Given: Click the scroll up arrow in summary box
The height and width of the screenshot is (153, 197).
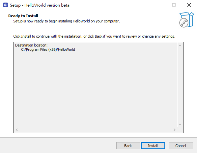Looking at the screenshot, I should [180, 46].
